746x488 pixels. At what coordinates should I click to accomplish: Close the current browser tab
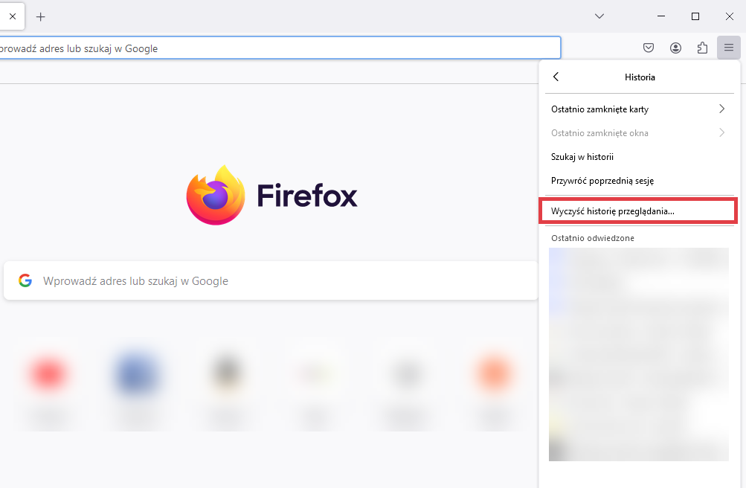click(13, 16)
